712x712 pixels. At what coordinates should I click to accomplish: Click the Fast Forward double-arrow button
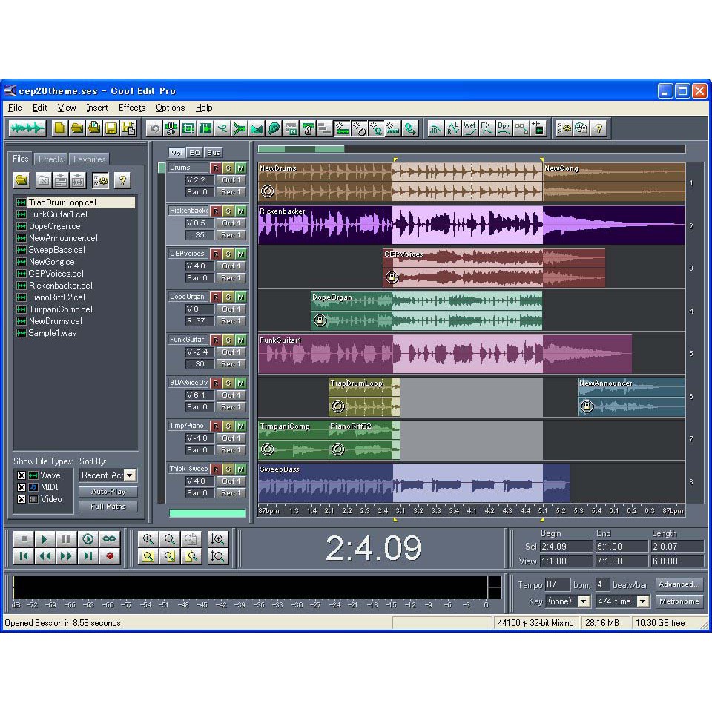pyautogui.click(x=66, y=556)
